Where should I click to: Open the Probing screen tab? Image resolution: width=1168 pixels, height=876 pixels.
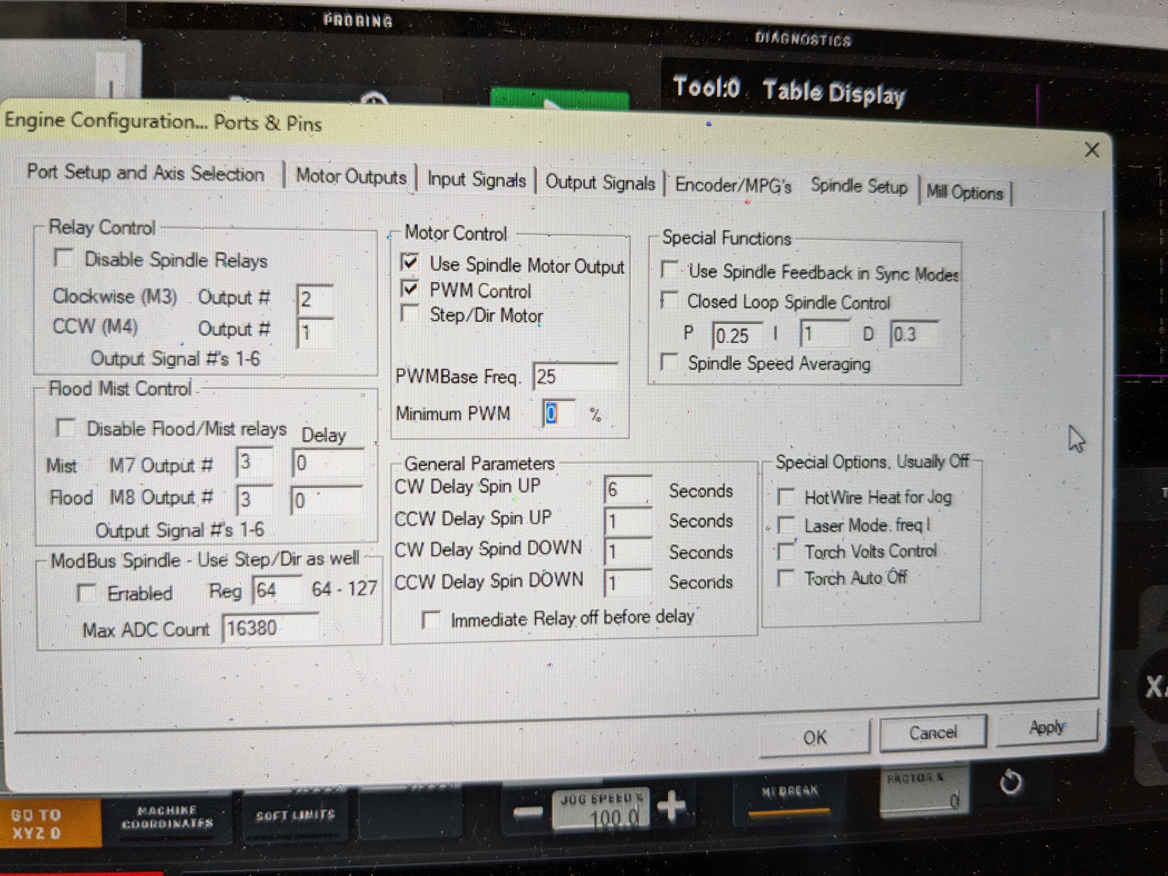[359, 21]
